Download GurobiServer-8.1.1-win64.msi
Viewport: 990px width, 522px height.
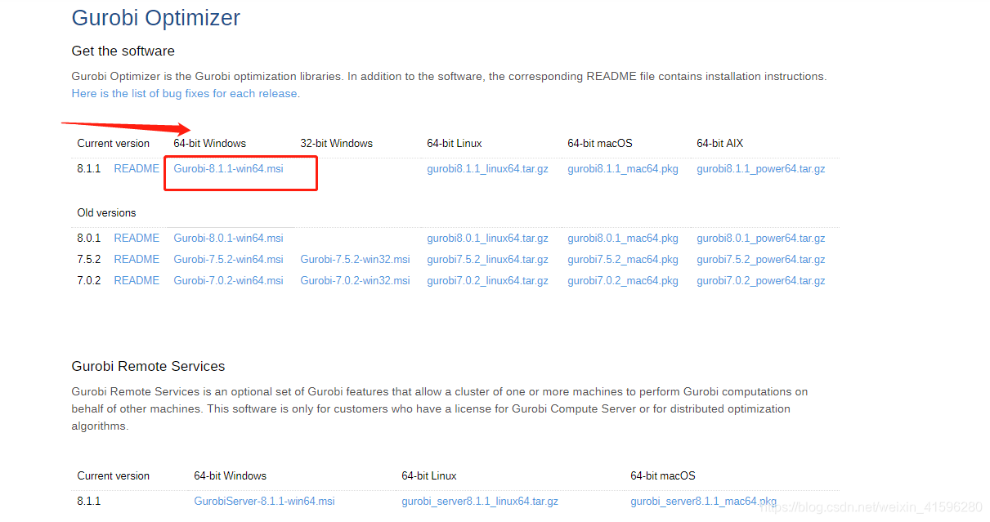(x=264, y=501)
